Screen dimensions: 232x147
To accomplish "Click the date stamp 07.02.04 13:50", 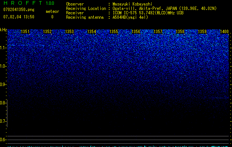I will click(x=19, y=17).
